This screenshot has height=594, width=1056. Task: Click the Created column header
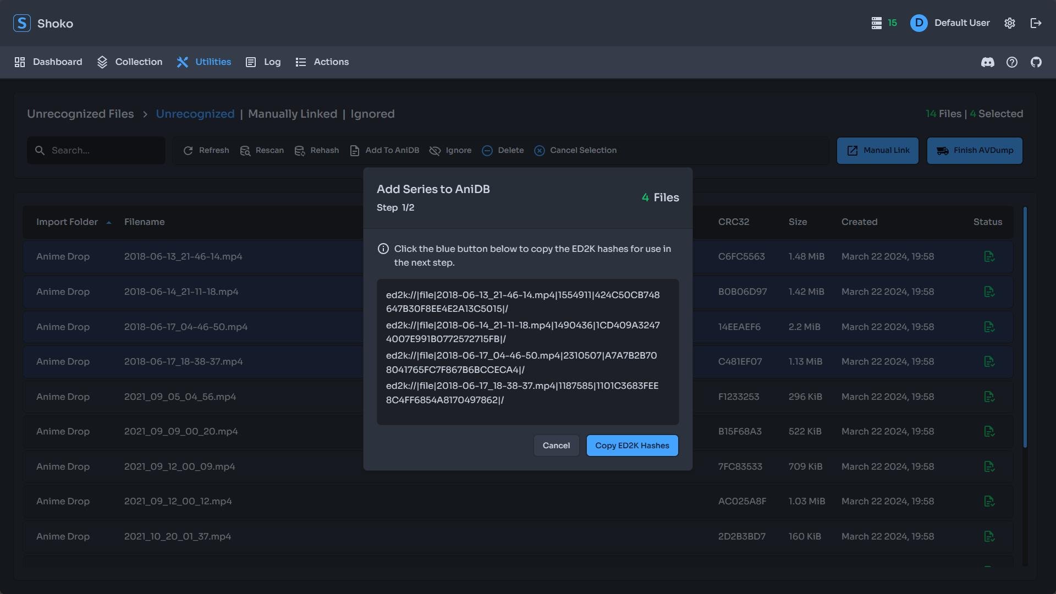859,222
